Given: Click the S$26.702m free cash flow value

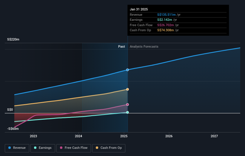Looking at the screenshot, I should 165,25.
